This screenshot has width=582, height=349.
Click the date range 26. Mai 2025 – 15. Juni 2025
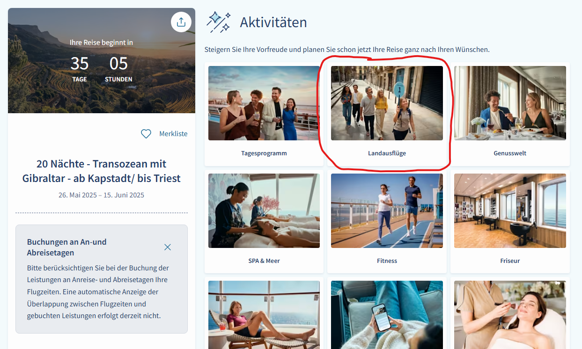click(x=102, y=195)
